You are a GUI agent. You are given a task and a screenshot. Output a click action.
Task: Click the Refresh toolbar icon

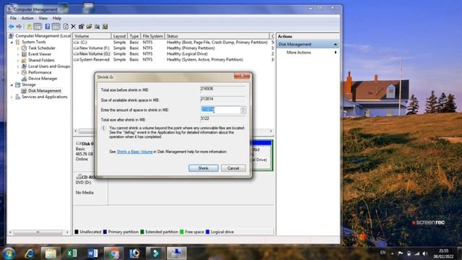[66, 27]
